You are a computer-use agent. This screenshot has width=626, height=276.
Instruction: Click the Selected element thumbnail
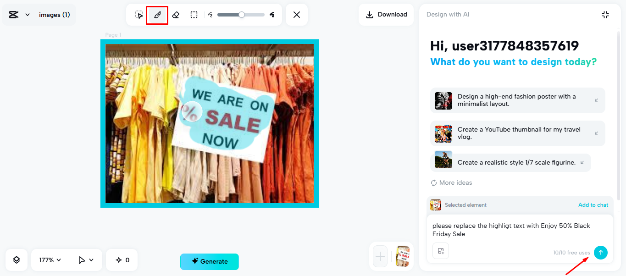click(x=436, y=205)
